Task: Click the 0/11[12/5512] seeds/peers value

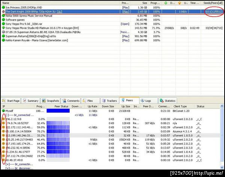Action: tap(214, 12)
